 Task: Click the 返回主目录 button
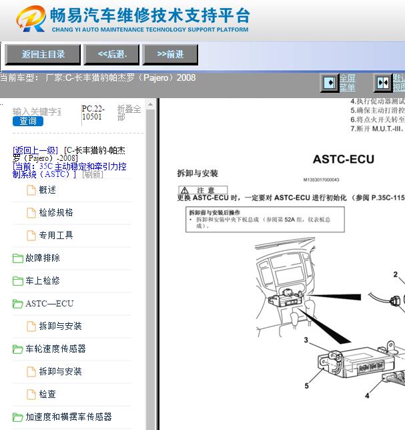(43, 55)
